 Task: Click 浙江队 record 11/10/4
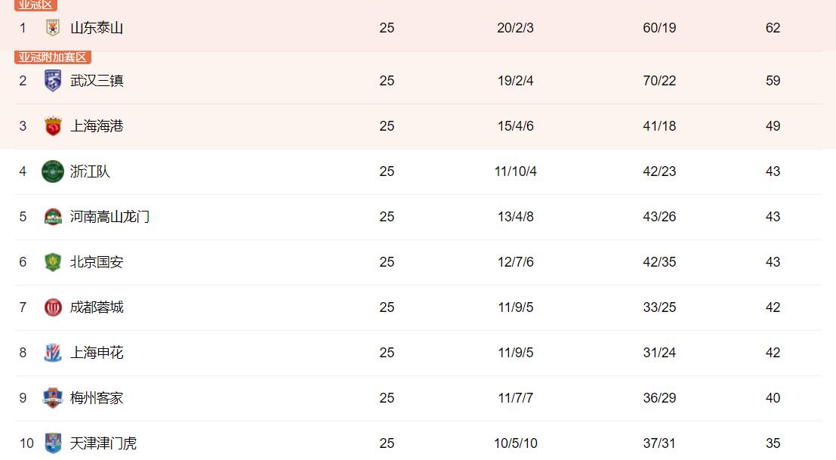click(515, 171)
